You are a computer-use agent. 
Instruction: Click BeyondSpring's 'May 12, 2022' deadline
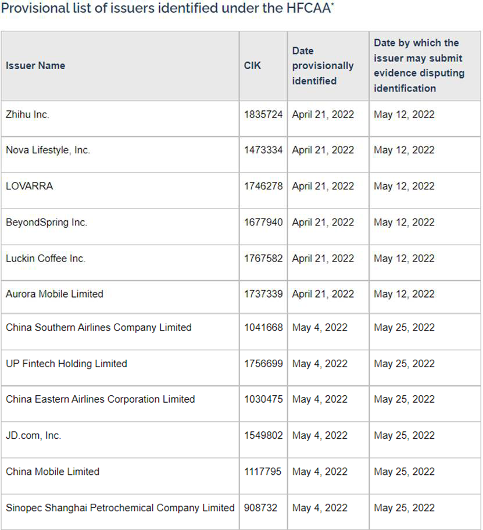pyautogui.click(x=405, y=223)
